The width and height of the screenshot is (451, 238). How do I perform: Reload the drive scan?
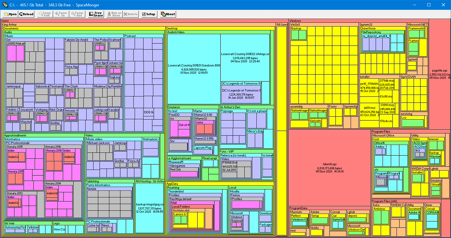click(26, 14)
